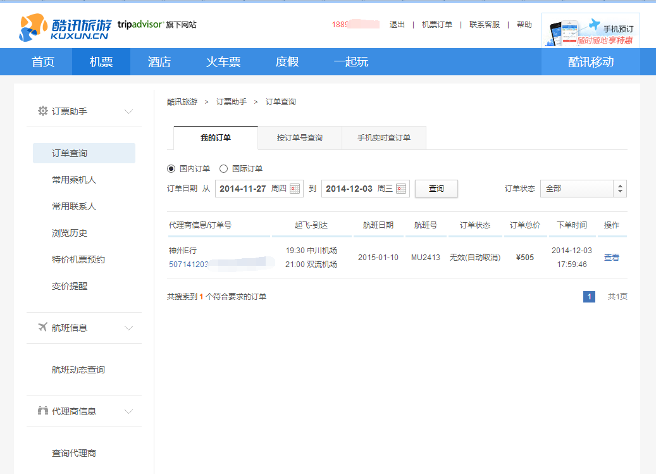Click the gear icon beside 订票助手

coord(42,111)
